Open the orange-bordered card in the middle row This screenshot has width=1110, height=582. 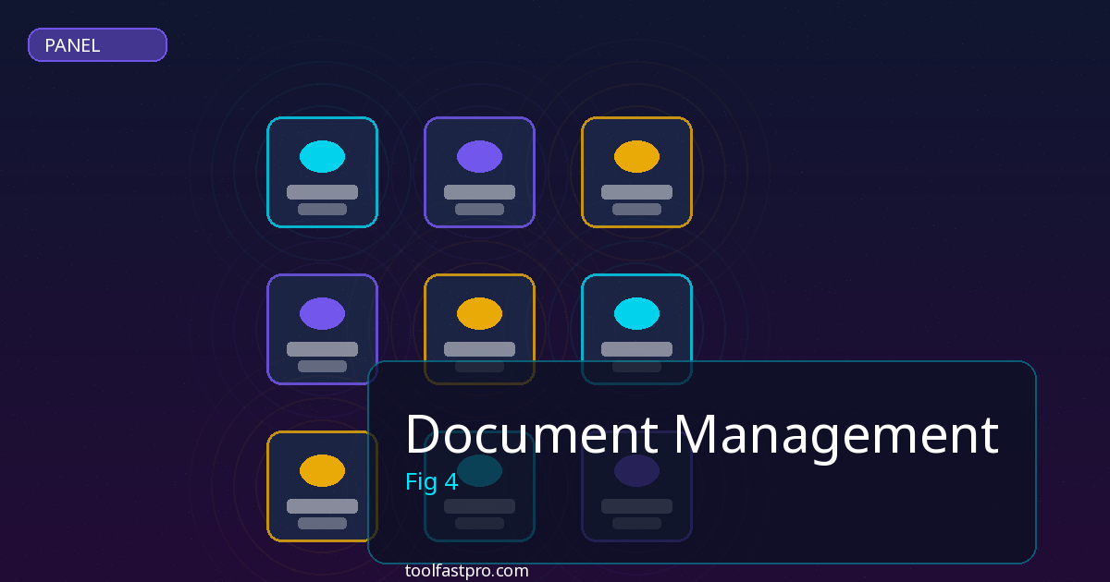(479, 330)
